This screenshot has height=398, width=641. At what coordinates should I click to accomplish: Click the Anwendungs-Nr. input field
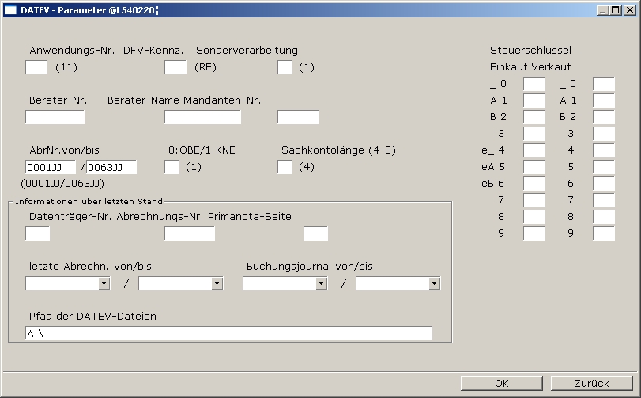[36, 67]
